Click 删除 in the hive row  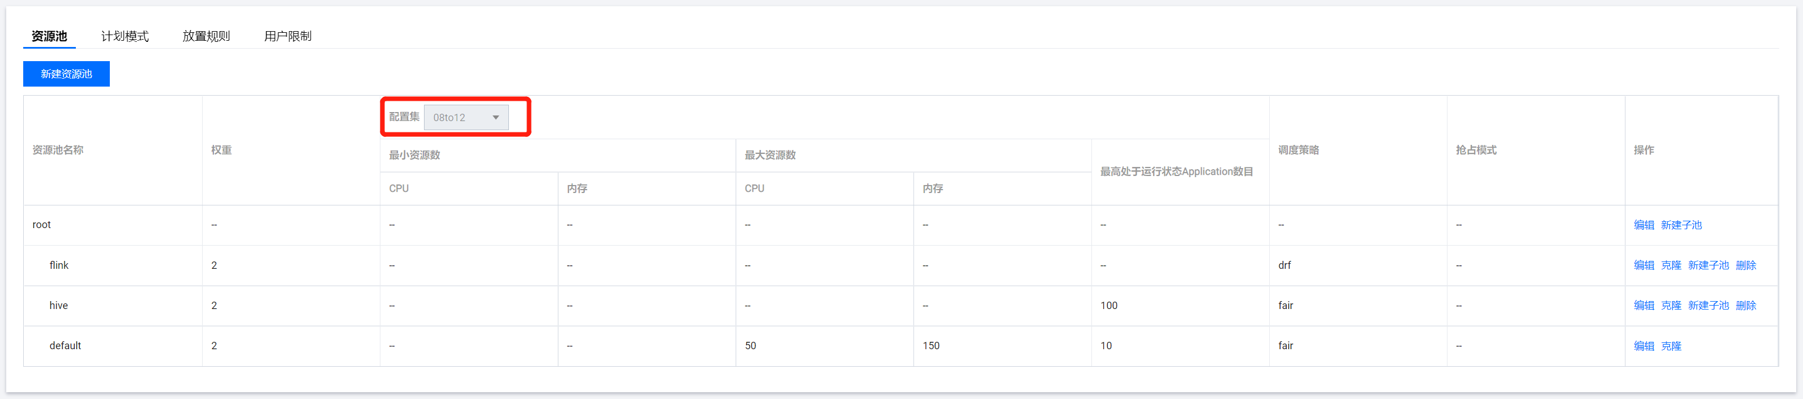tap(1746, 305)
